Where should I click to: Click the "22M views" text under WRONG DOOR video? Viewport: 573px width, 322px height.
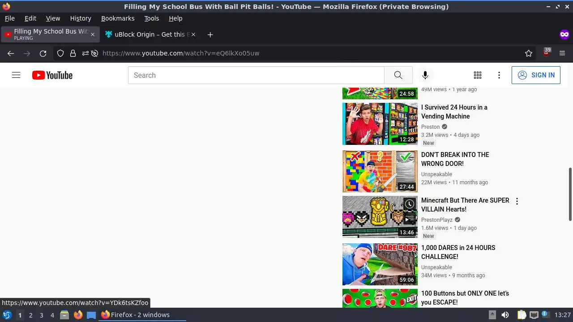434,182
